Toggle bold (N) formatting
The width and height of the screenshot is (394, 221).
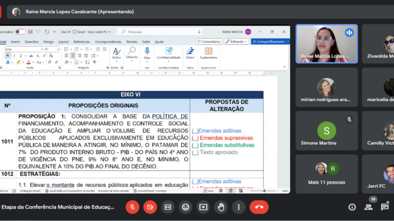click(7, 56)
